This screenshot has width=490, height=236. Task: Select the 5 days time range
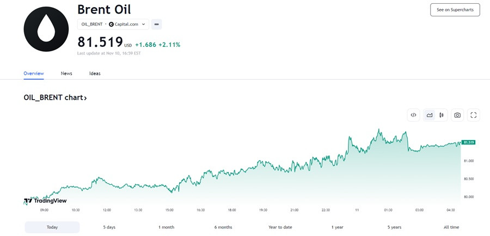pos(109,227)
